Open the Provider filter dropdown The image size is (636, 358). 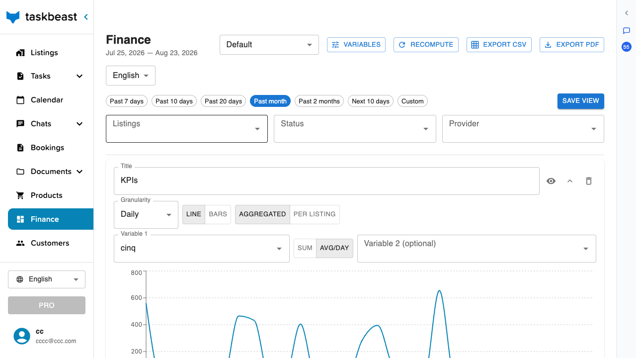point(523,129)
